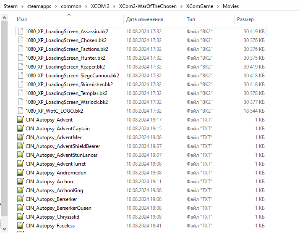Click text file icon of CIN_Autopsy_AdventStunLancer
This screenshot has height=235, width=300.
[x=21, y=155]
